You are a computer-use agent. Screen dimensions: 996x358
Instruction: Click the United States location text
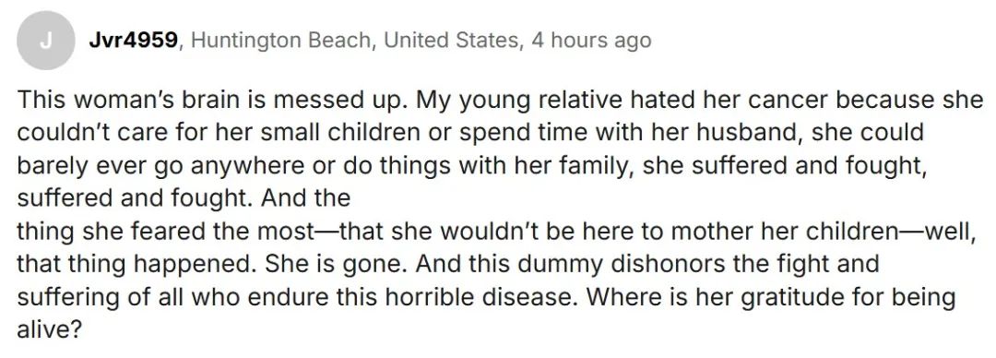[451, 41]
